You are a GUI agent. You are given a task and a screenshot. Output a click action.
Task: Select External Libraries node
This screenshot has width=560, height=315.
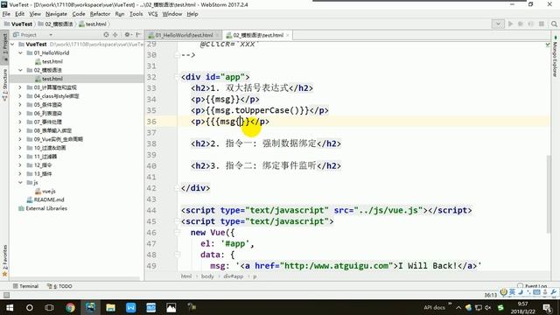tap(43, 208)
